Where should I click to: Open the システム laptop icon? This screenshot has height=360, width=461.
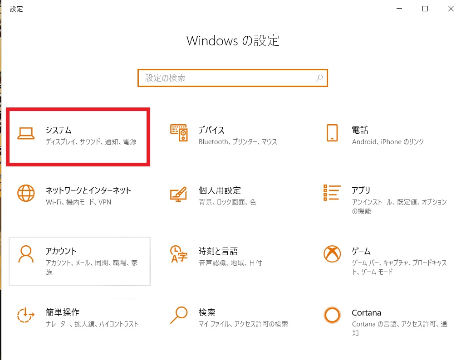point(26,133)
